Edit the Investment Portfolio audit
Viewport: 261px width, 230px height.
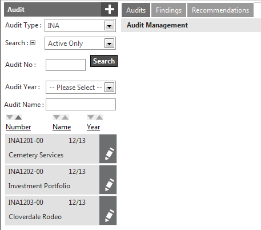point(108,180)
